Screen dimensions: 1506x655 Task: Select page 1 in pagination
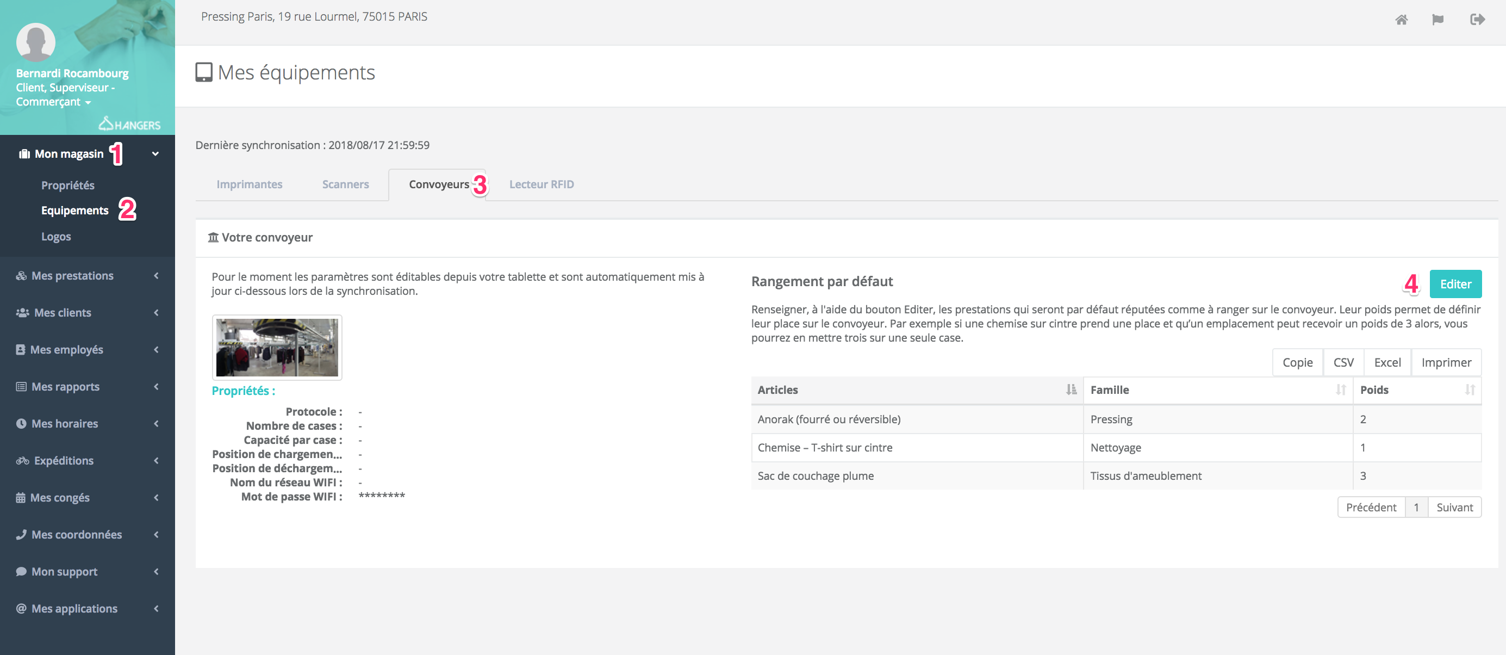tap(1416, 507)
